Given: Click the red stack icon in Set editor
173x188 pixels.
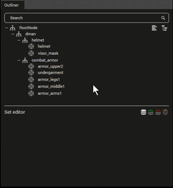Looking at the screenshot, I should (x=158, y=112).
